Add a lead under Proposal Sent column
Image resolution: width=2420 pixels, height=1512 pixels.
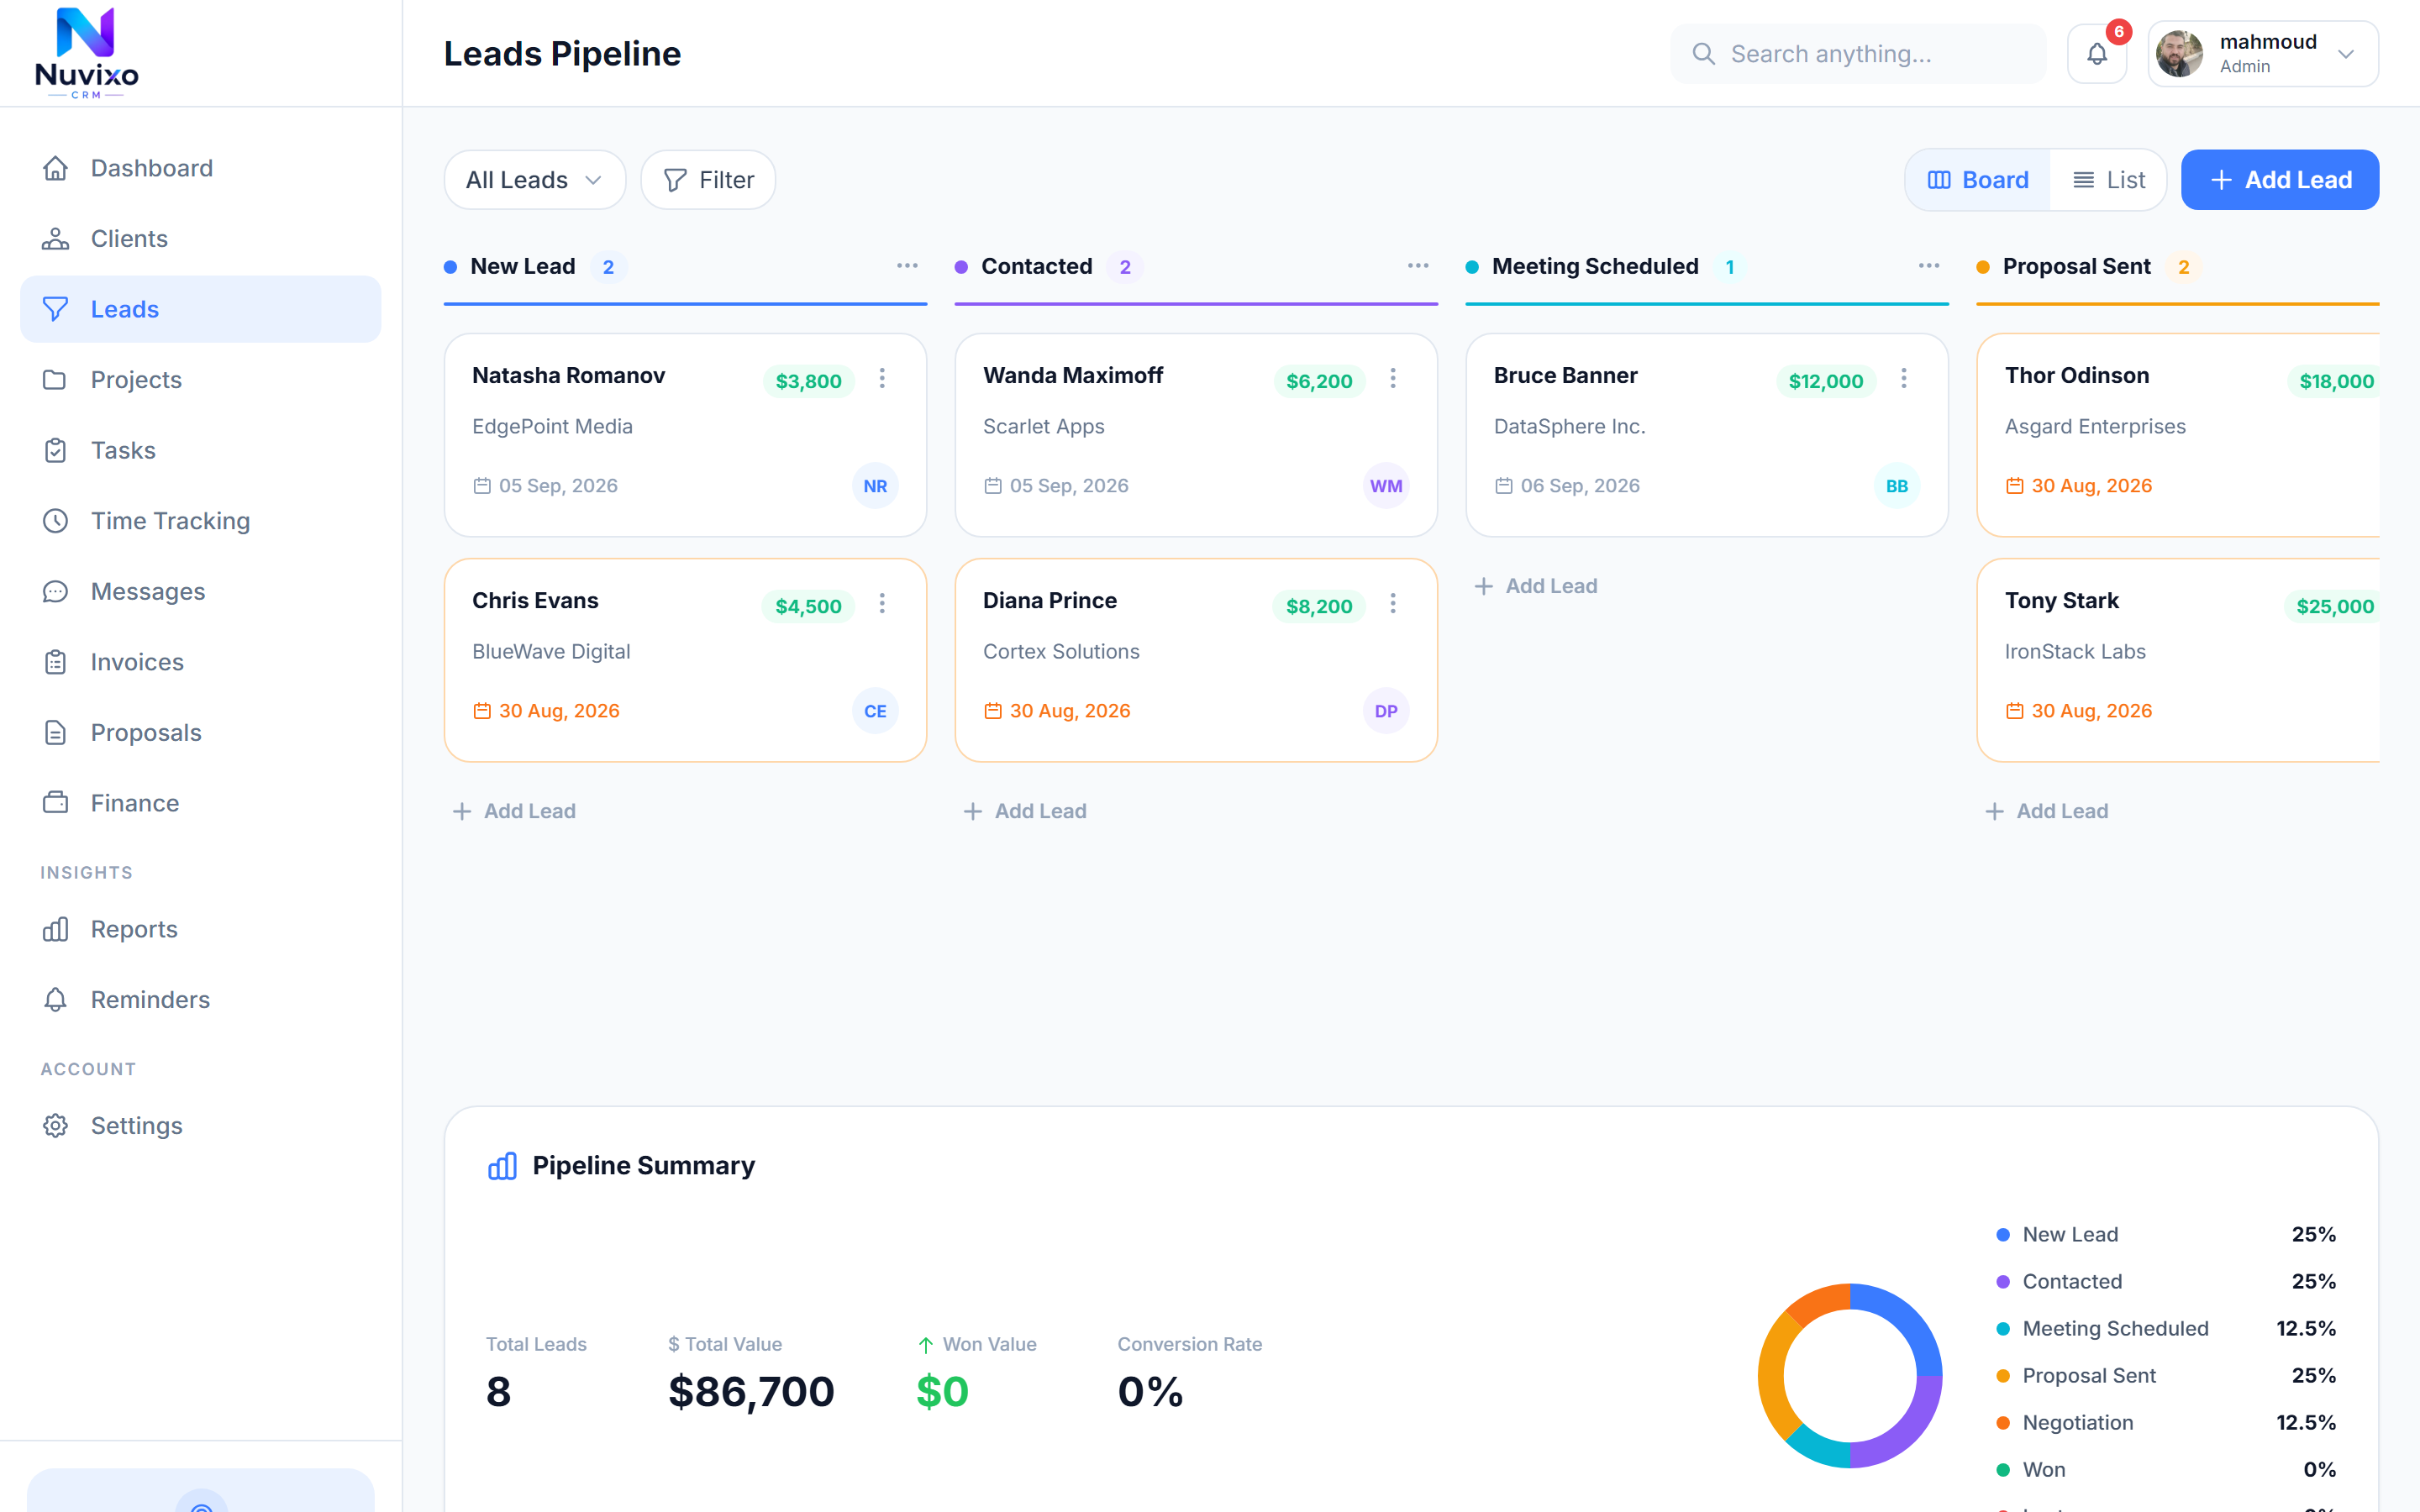point(2047,811)
